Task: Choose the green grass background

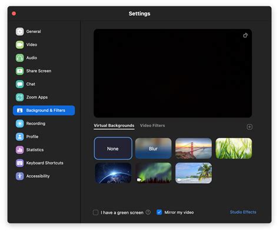Action: (x=234, y=149)
